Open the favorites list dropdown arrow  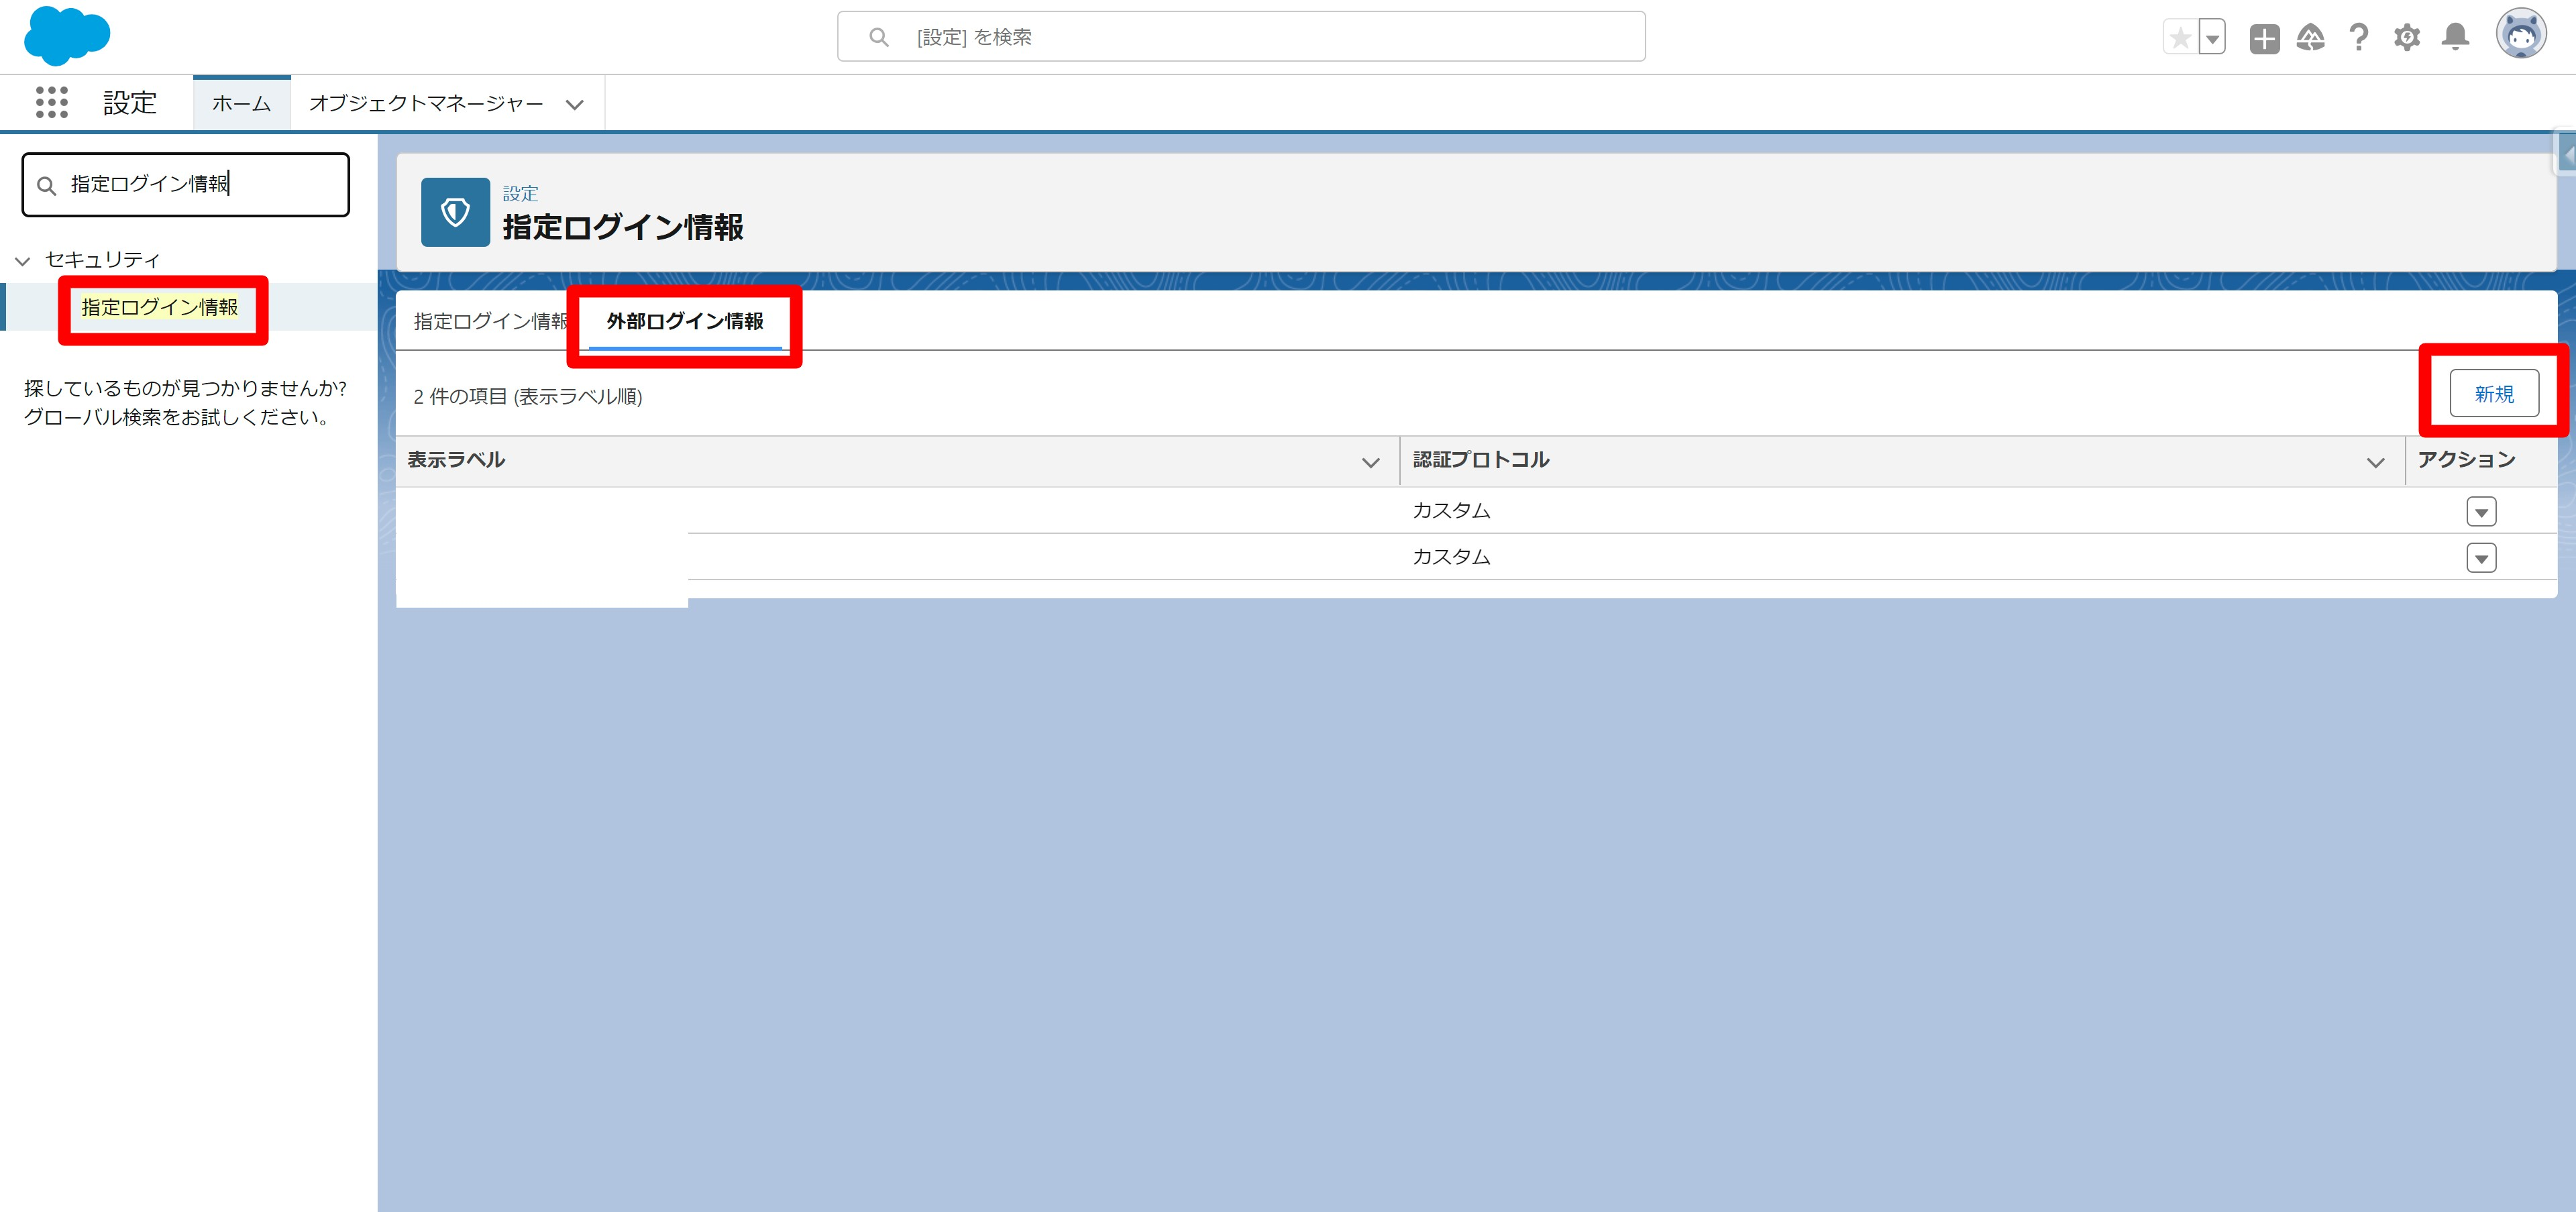click(2213, 38)
